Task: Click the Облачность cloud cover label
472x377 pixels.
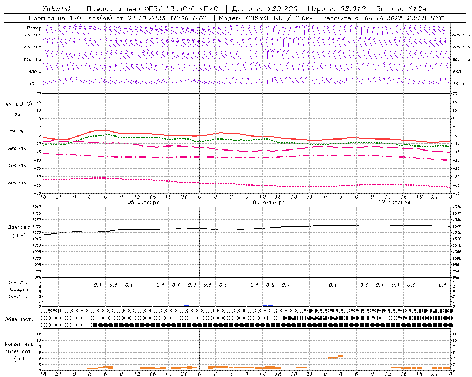Action: click(18, 320)
